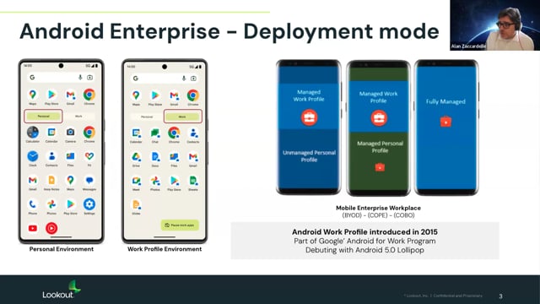Open the work Docs app icon
The height and width of the screenshot is (304, 540).
tap(155, 157)
